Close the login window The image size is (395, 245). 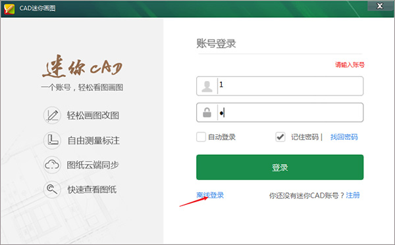point(380,6)
